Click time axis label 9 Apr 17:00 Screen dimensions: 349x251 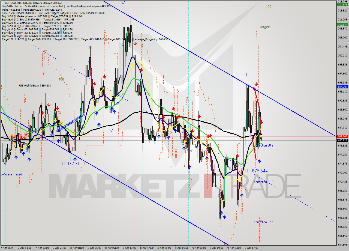252,248
